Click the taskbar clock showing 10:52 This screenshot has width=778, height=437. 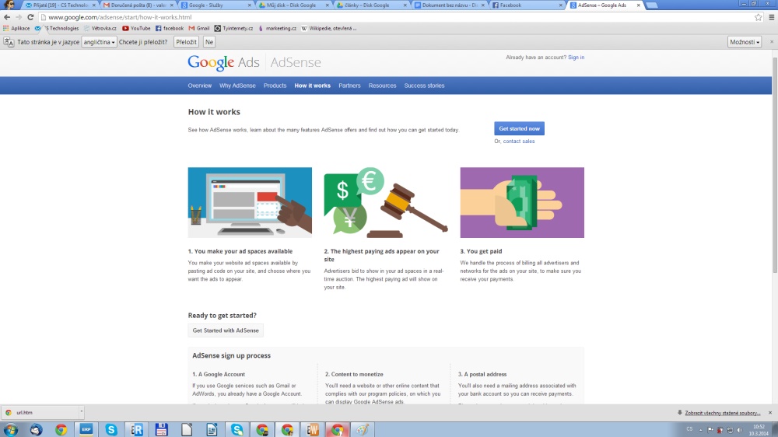point(759,429)
